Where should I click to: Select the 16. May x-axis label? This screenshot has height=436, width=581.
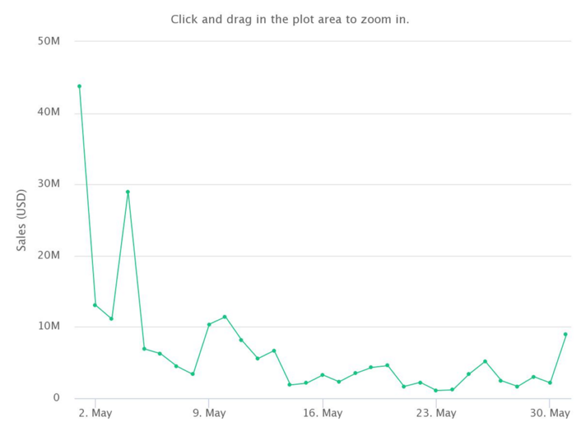323,413
